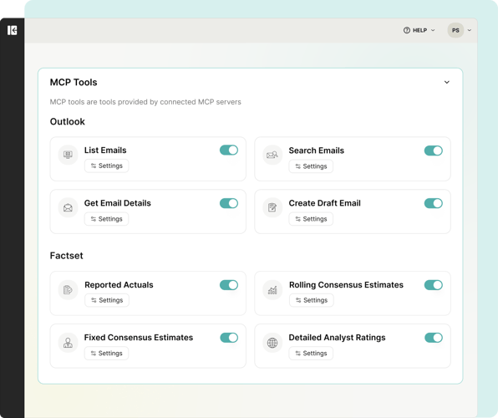Open Settings for List Emails

point(106,166)
